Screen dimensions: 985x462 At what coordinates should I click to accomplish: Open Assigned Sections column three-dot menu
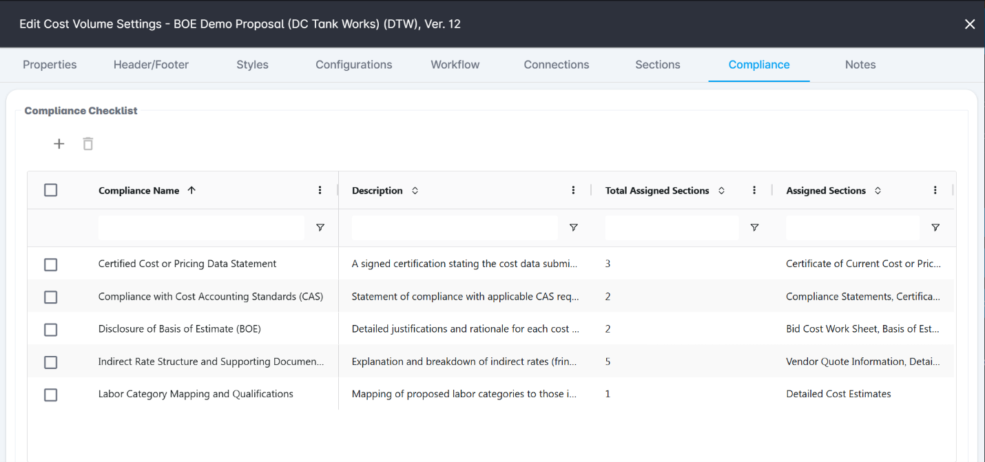click(935, 191)
